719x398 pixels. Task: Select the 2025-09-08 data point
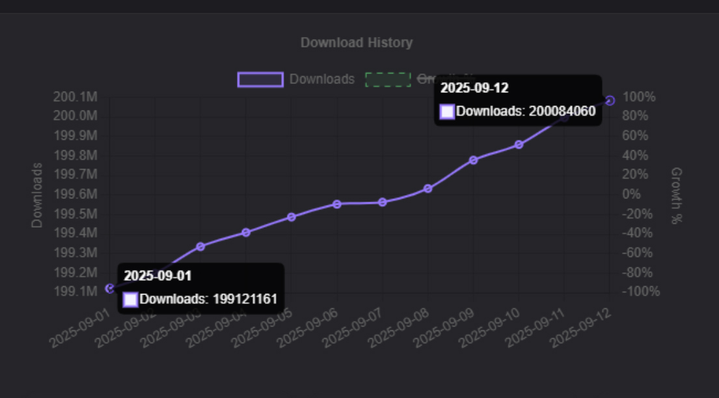point(428,189)
